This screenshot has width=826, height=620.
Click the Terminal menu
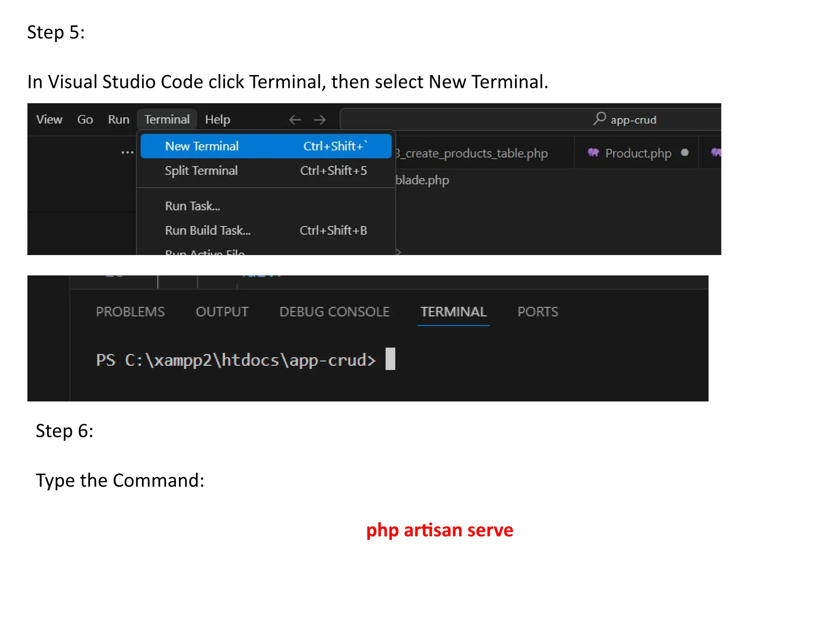[167, 119]
